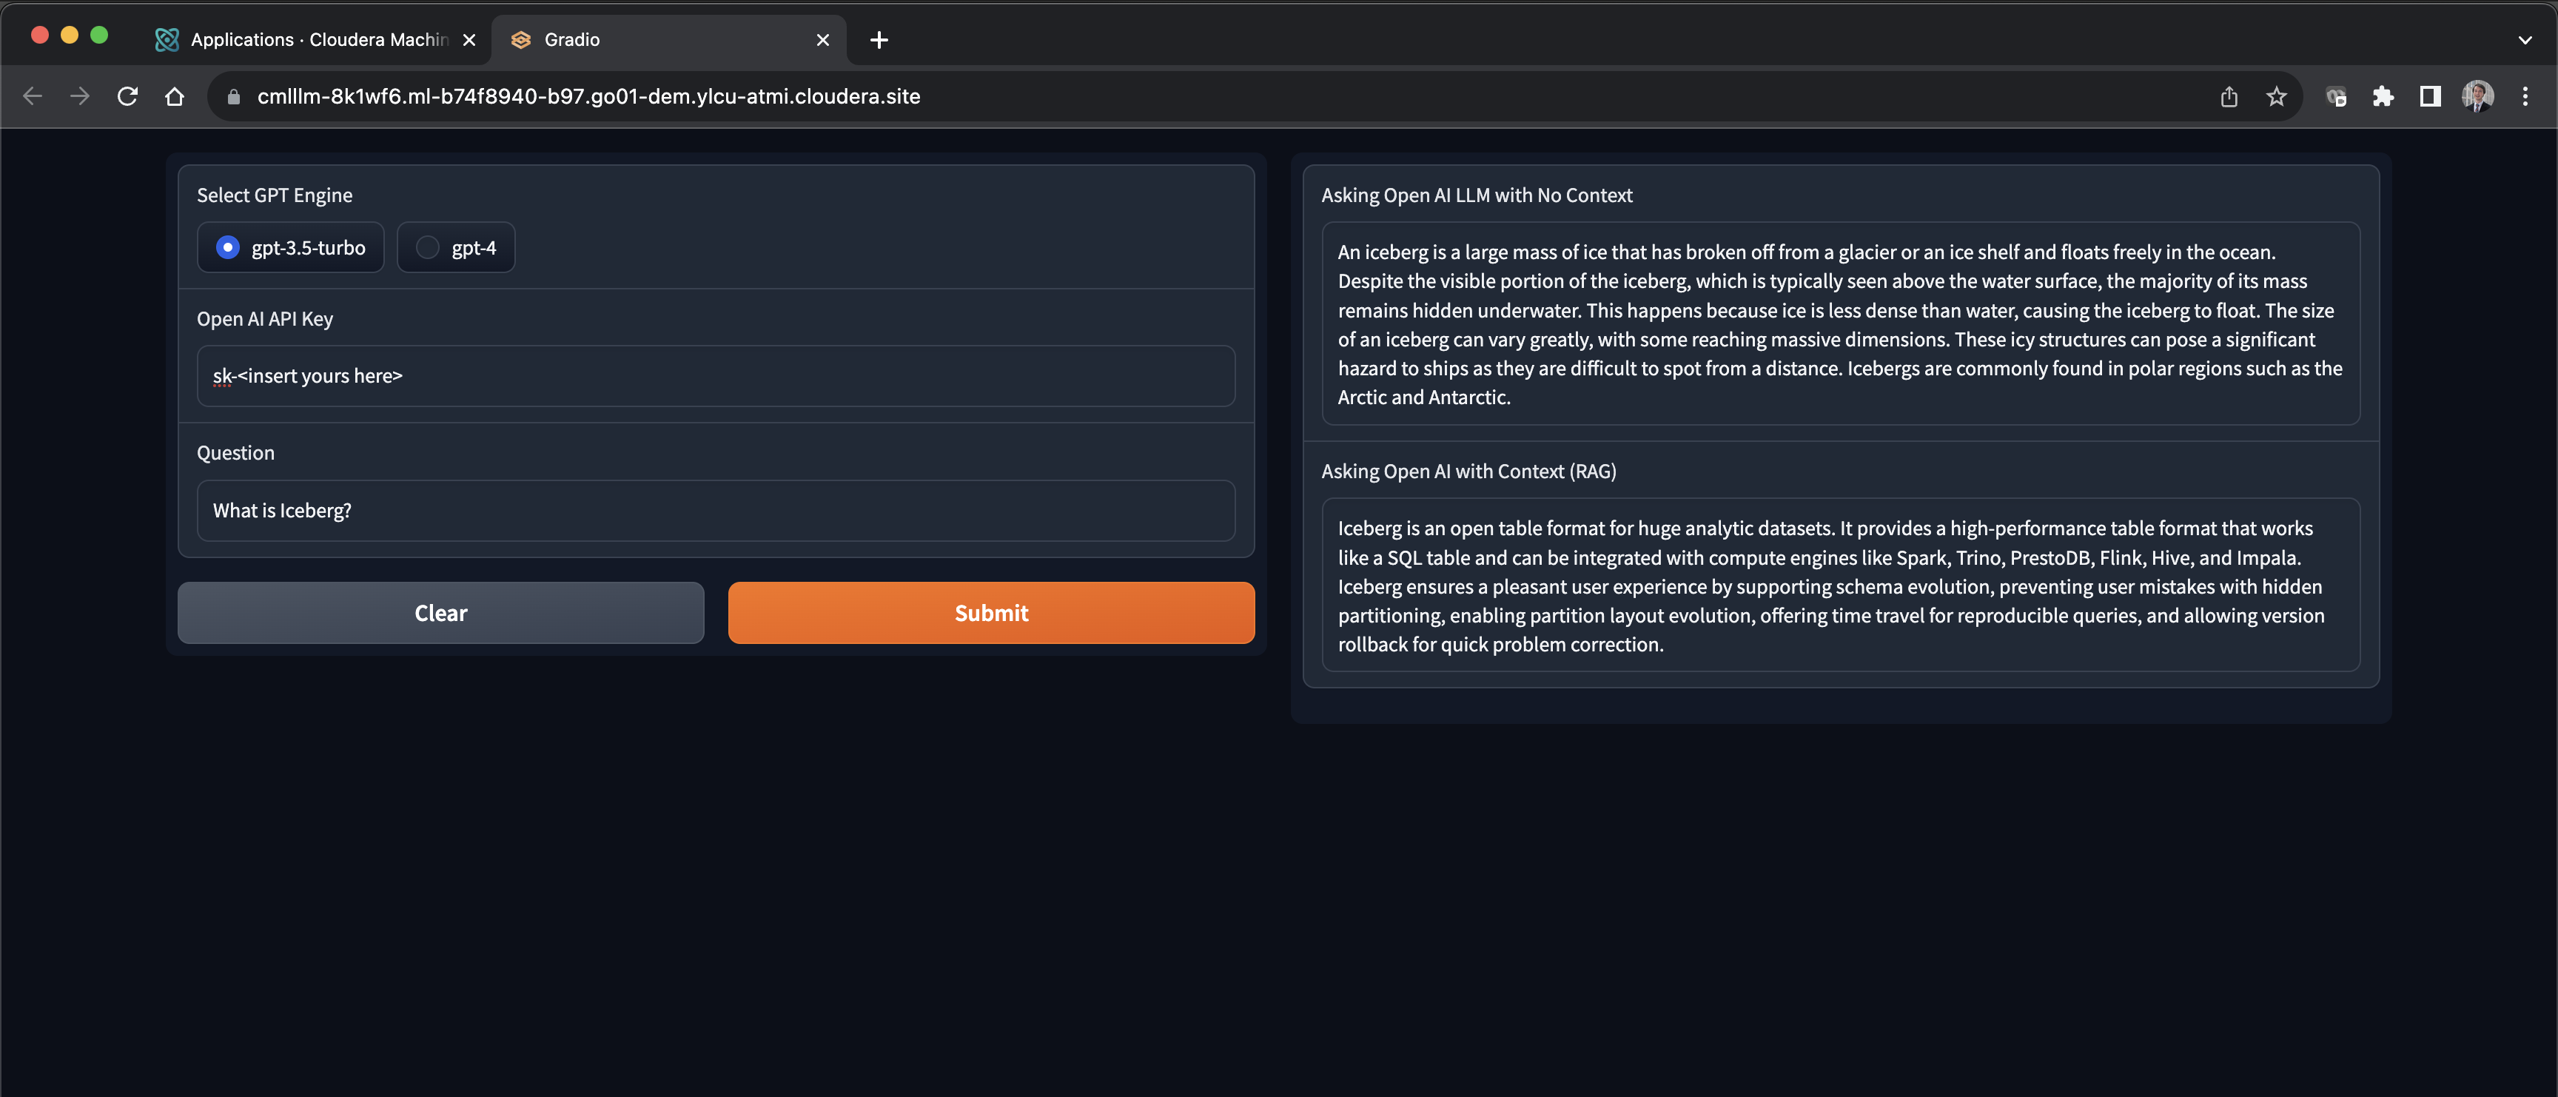Toggle the browser side panel icon
The image size is (2558, 1097).
[2430, 96]
